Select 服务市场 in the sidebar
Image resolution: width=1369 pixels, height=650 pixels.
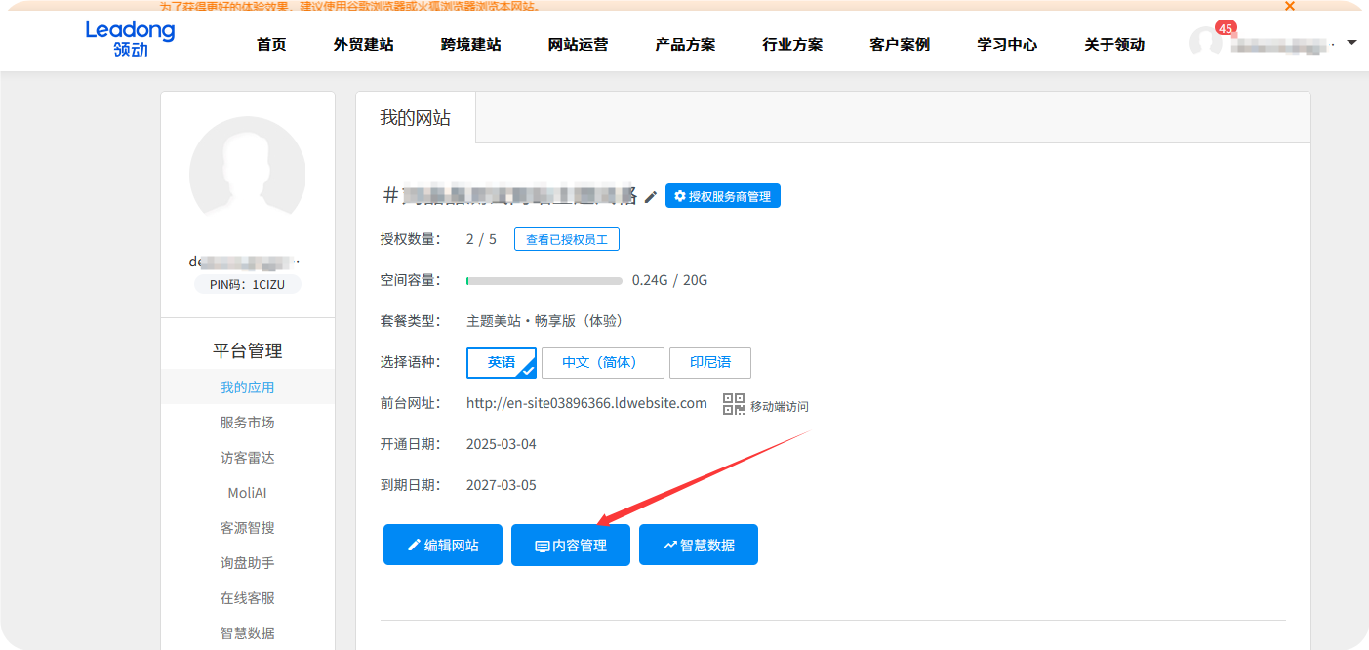pos(248,422)
